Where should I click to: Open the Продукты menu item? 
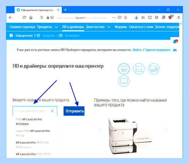click(45, 27)
